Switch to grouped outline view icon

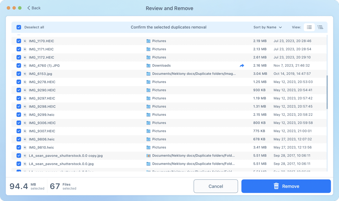(x=320, y=27)
